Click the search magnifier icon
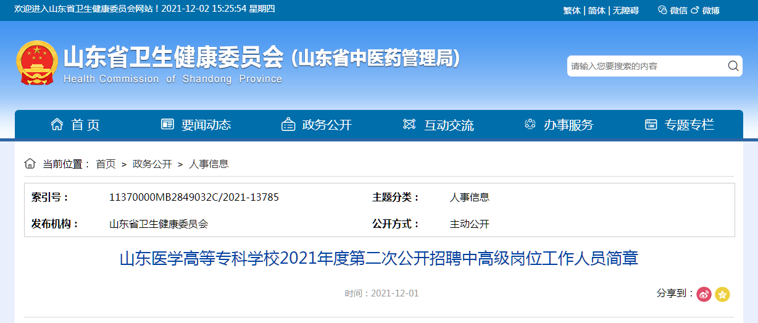Viewport: 758px width, 323px height. (x=733, y=66)
